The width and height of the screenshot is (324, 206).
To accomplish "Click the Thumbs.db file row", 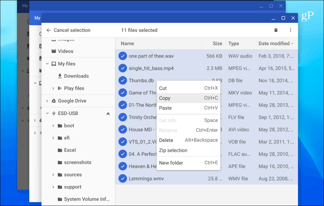I will [x=207, y=80].
